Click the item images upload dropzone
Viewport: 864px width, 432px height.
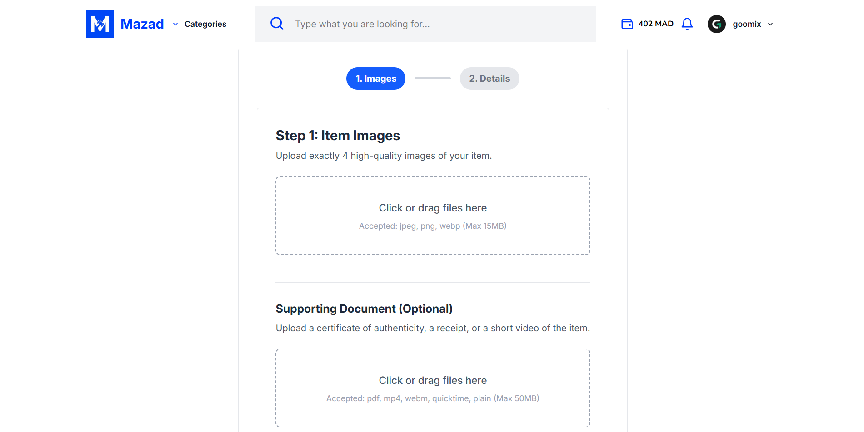click(x=433, y=216)
